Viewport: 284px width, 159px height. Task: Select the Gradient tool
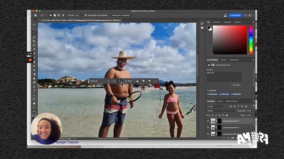point(34,74)
